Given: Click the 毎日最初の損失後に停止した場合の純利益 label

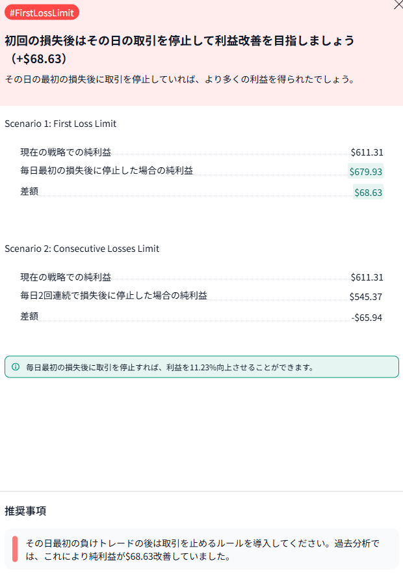Looking at the screenshot, I should (107, 171).
